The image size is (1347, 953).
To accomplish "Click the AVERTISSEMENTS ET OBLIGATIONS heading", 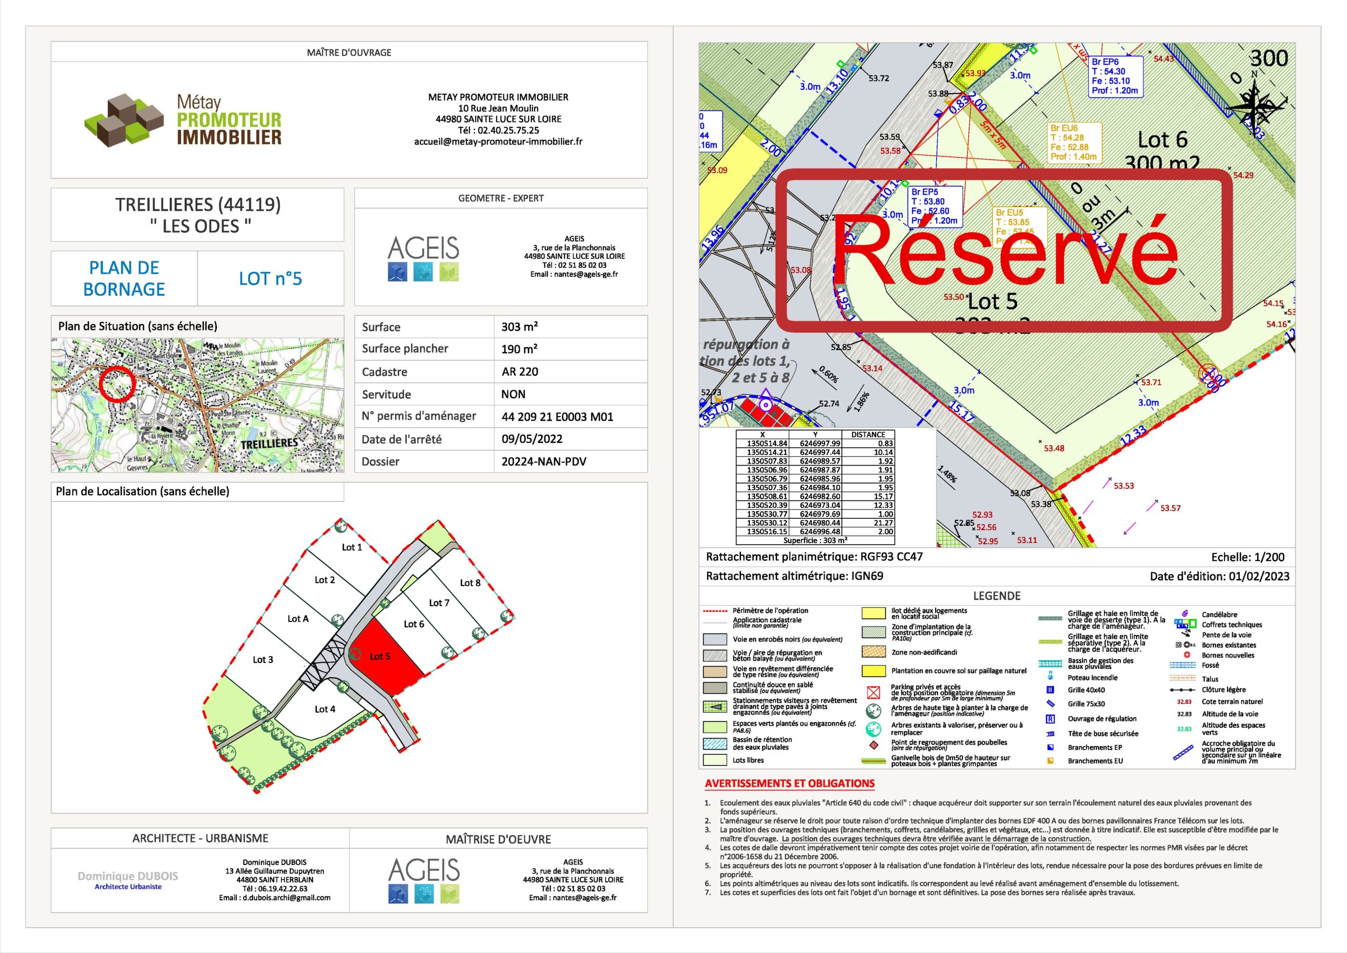I will [790, 784].
